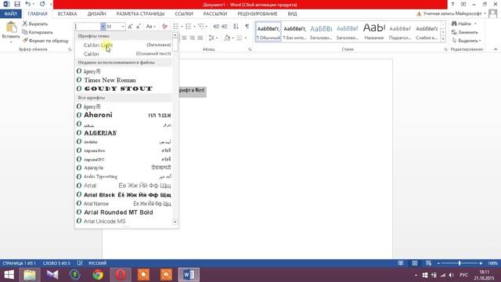Select the Aharoni font
This screenshot has width=501, height=282.
coord(124,115)
